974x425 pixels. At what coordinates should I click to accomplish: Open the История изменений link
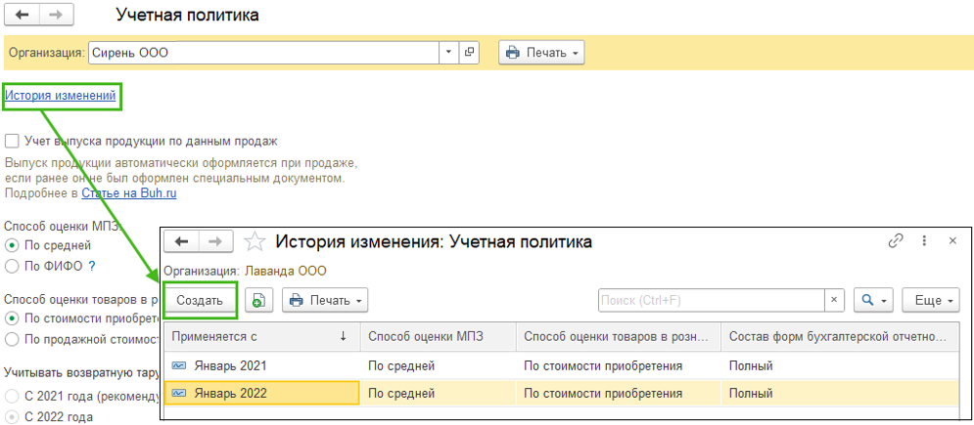(61, 96)
